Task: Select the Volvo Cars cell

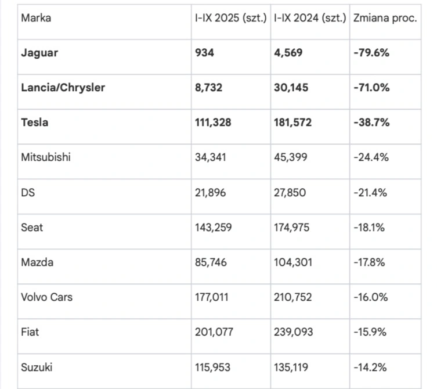Action: [x=46, y=297]
